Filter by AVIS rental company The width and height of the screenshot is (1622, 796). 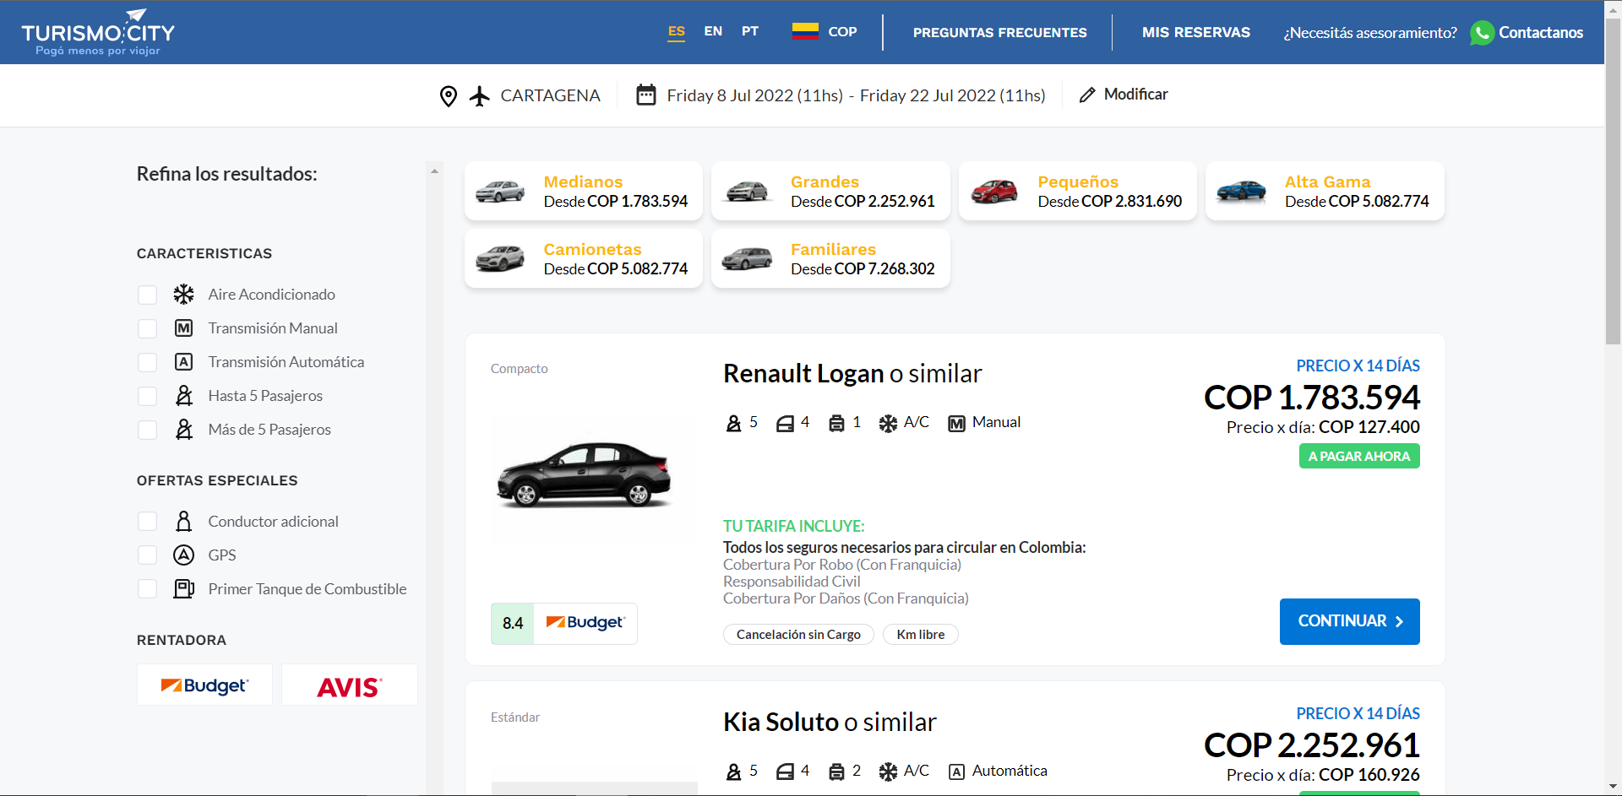(350, 685)
